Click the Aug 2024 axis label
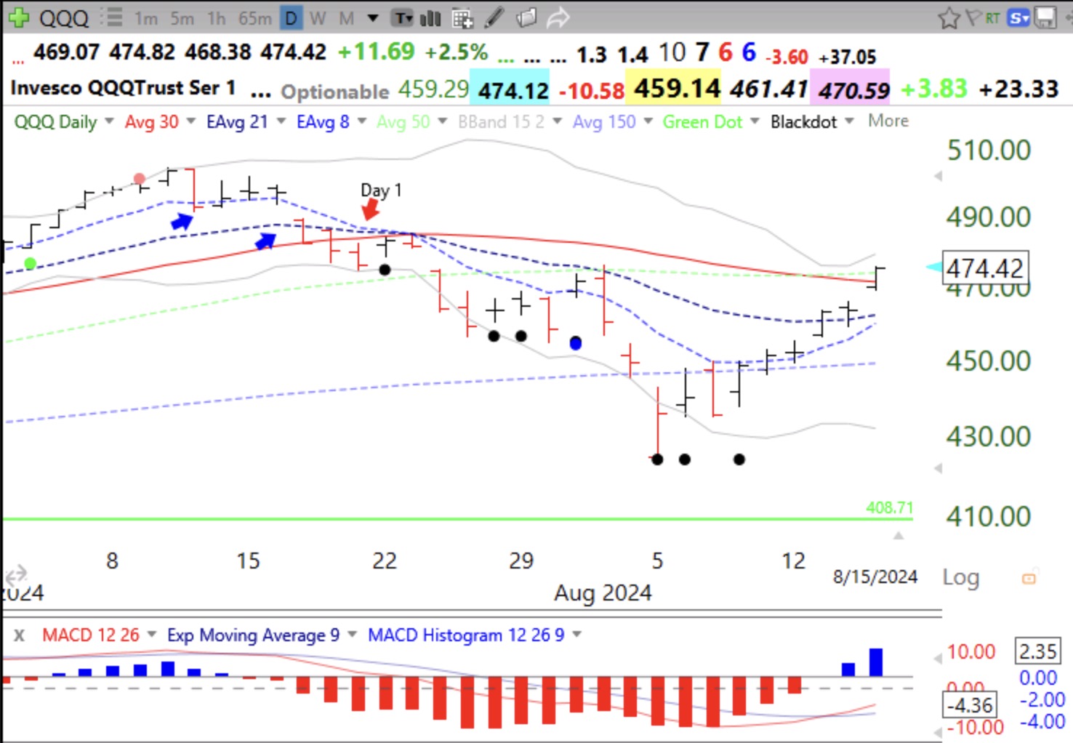 [603, 593]
